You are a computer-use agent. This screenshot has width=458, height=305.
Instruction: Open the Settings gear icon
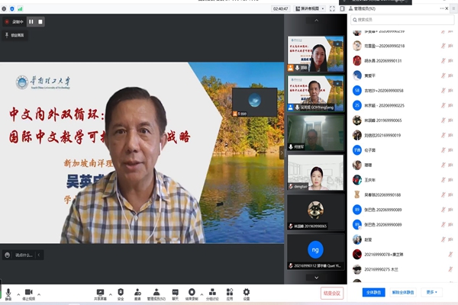click(247, 293)
